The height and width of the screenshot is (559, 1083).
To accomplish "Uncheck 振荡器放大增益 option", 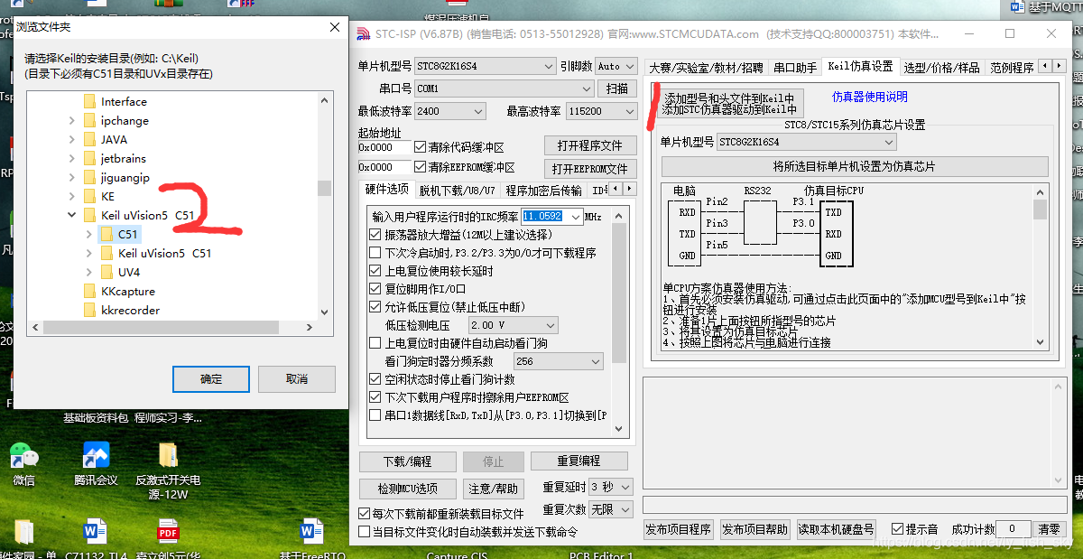I will pyautogui.click(x=375, y=235).
